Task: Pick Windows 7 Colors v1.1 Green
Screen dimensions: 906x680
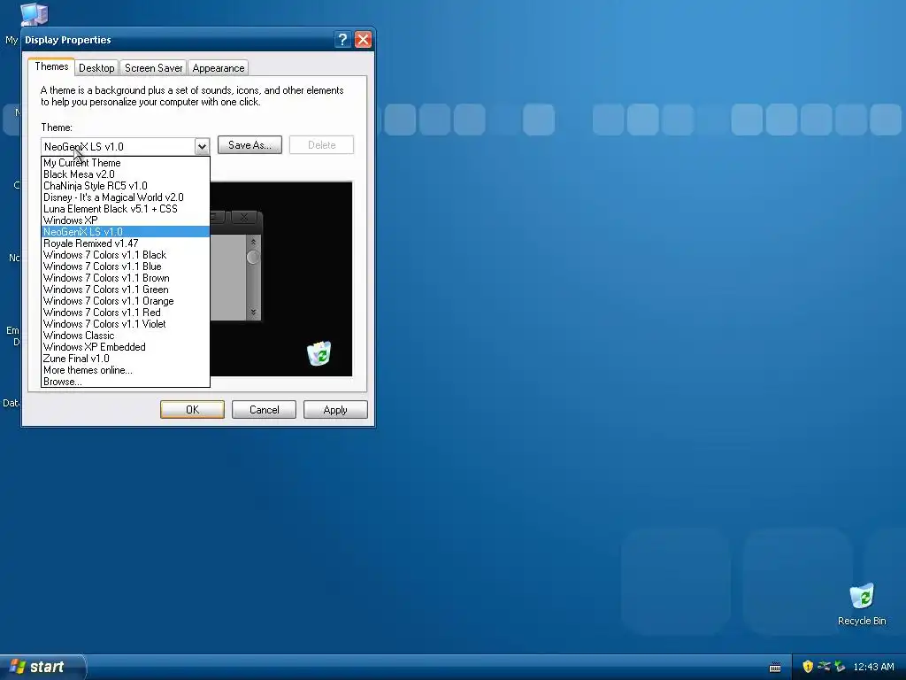Action: point(126,290)
